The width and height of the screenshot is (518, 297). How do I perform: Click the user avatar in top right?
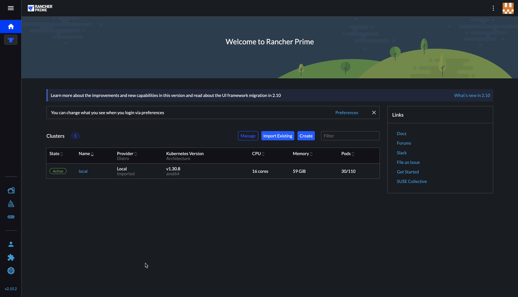point(508,8)
